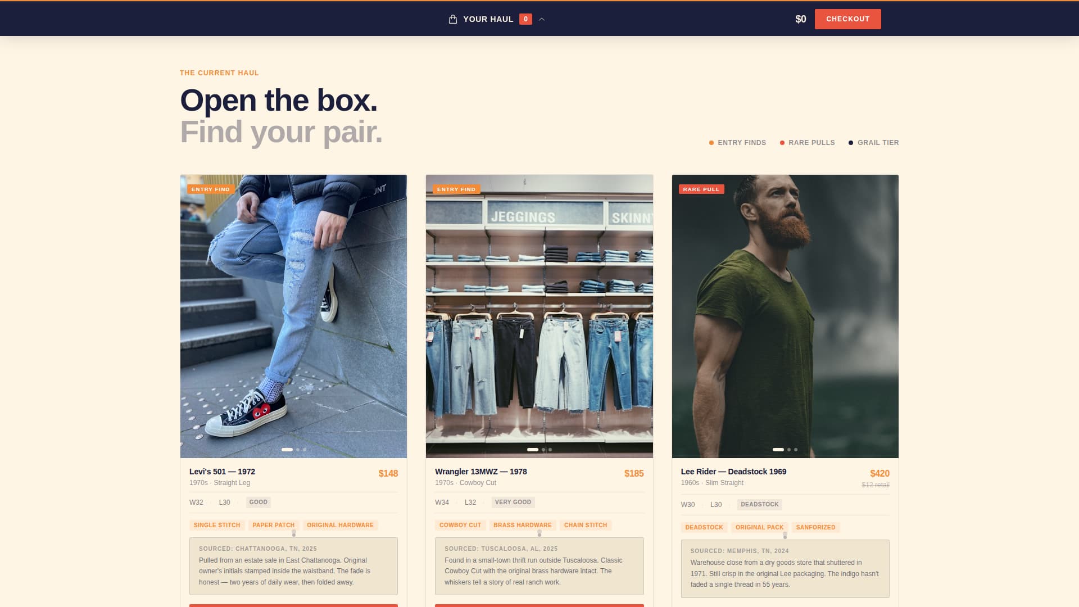Click the Chattanooga sourcing note
This screenshot has height=607, width=1079.
(293, 567)
